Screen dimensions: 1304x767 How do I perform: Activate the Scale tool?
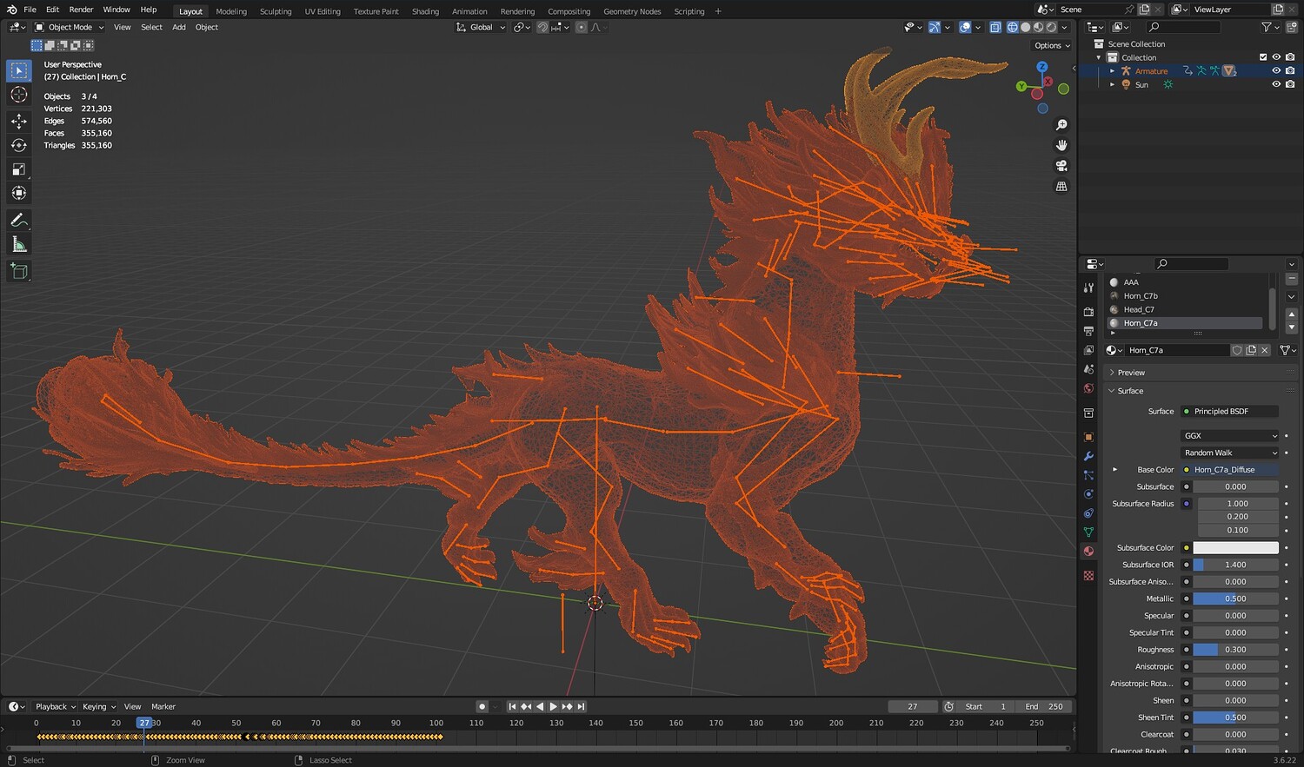[x=19, y=169]
